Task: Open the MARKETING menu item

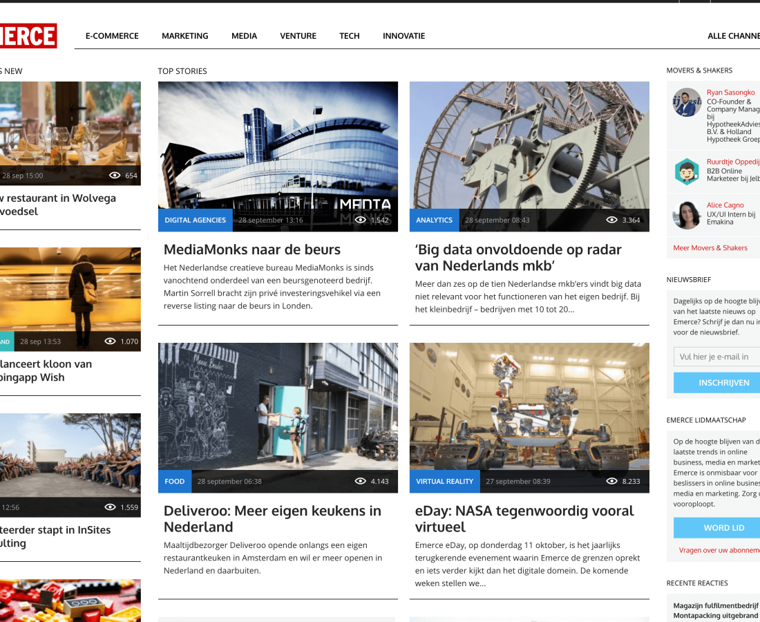Action: click(185, 36)
